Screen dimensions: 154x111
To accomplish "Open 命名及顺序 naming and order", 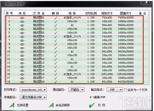I will 59,105.
